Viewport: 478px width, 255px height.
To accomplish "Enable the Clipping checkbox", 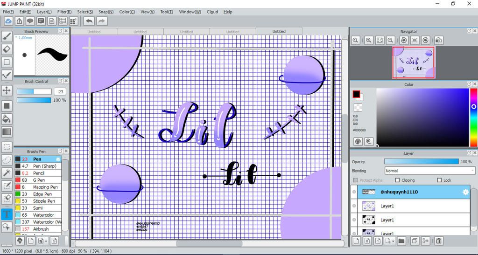I will 397,180.
